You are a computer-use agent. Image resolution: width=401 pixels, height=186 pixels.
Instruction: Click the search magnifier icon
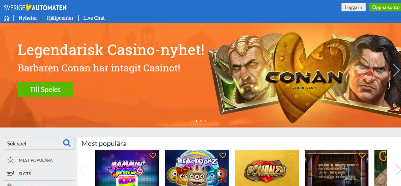67,143
